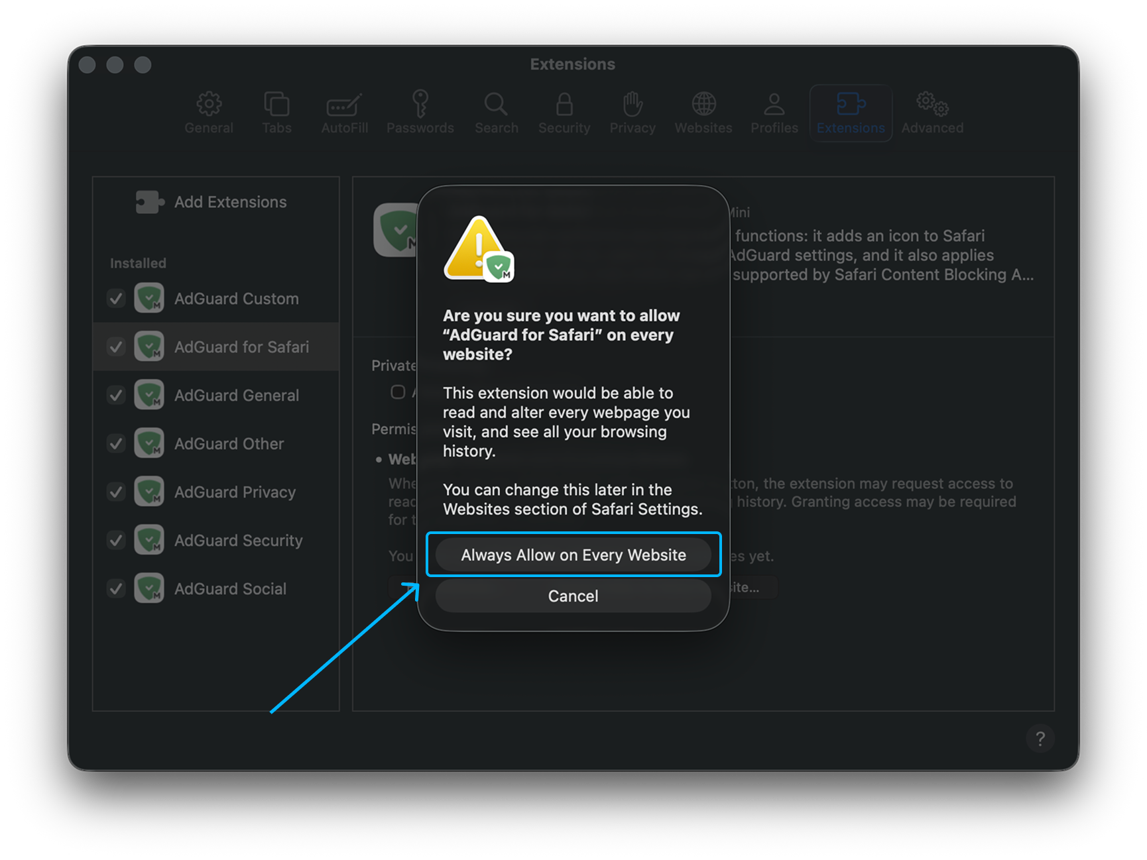Select AdGuard Security in the extensions list
The image size is (1147, 860).
click(238, 541)
